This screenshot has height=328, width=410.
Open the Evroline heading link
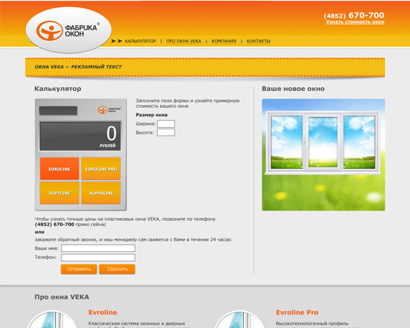pyautogui.click(x=102, y=312)
